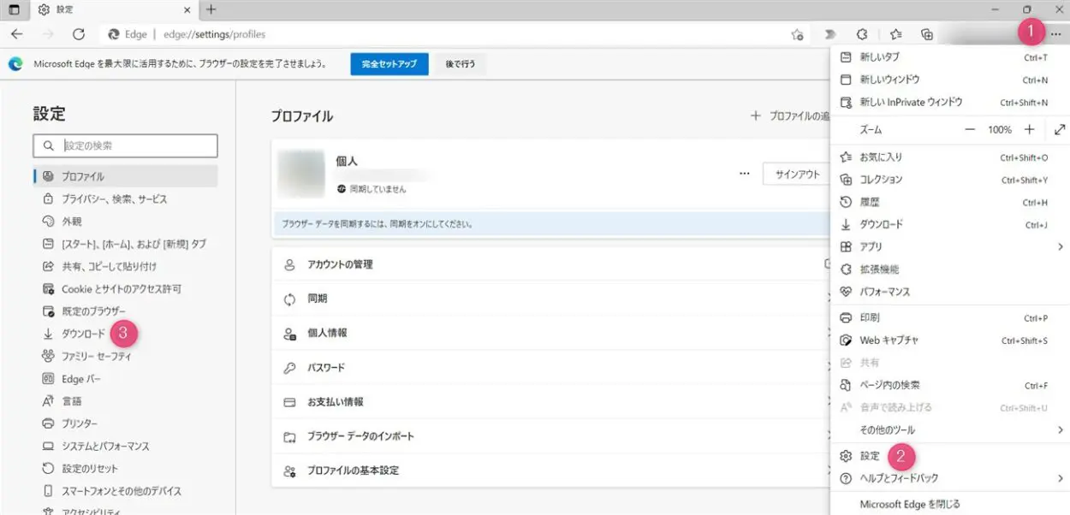Expand ヘルプとフィードバック submenu
The width and height of the screenshot is (1070, 515).
(950, 478)
